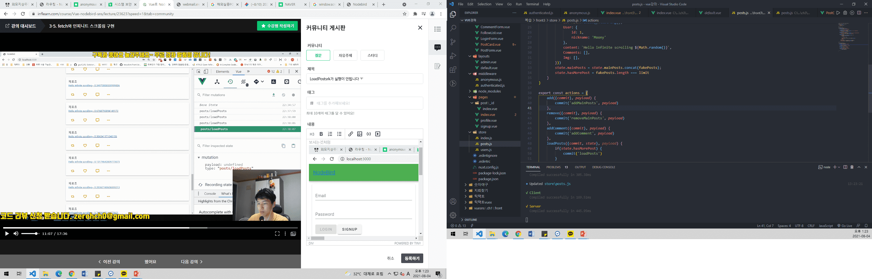Maximize the VS Code terminal panel size
This screenshot has width=872, height=279.
[859, 167]
